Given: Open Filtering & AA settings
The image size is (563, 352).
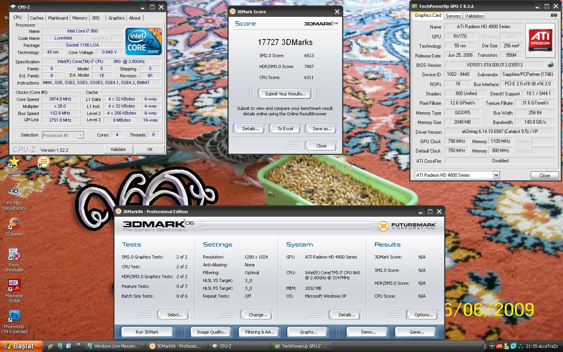Looking at the screenshot, I should tap(260, 332).
